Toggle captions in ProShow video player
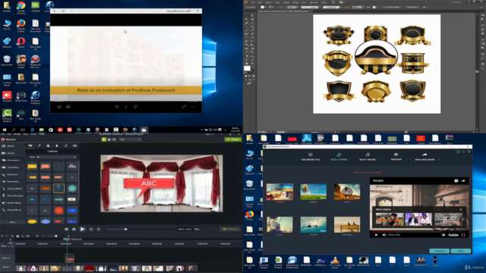Image resolution: width=486 pixels, height=273 pixels. tap(68, 107)
